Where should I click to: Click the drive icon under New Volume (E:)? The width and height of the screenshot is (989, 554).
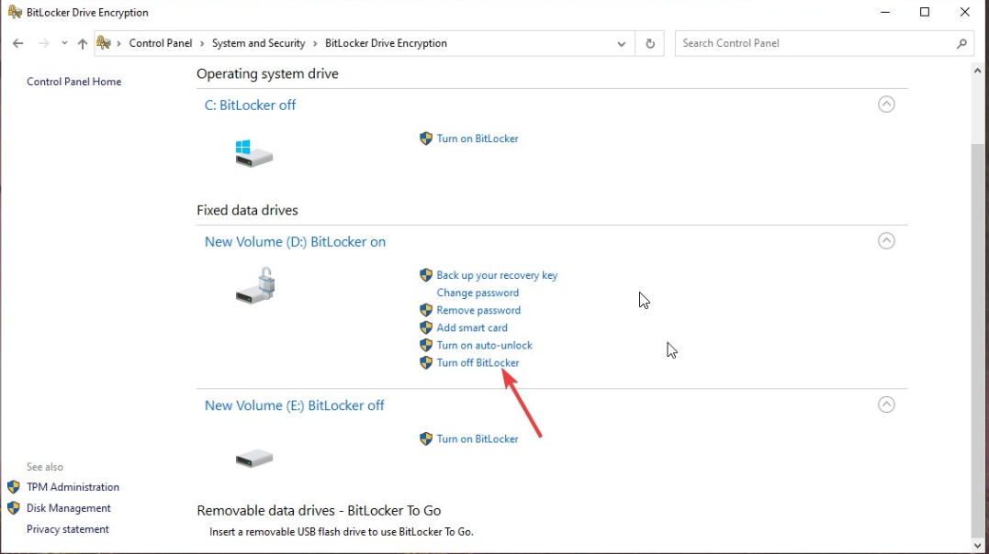(x=253, y=456)
